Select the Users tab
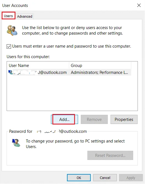Screen dimensions: 145x184 tap(9, 16)
